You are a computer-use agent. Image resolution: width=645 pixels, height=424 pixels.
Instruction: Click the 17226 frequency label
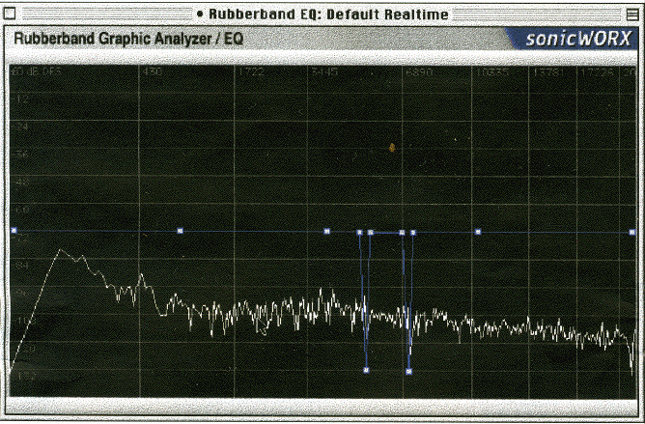[597, 73]
